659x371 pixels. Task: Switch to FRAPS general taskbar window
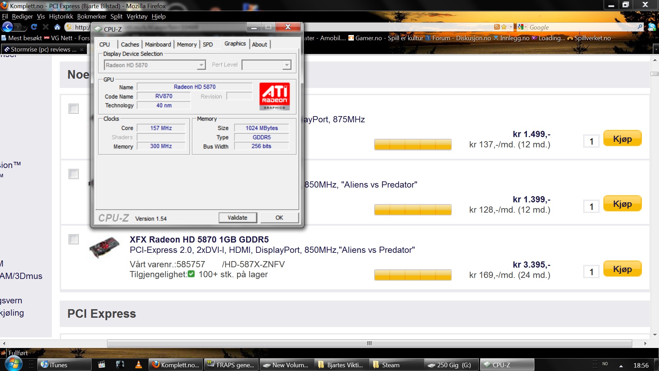(x=231, y=365)
